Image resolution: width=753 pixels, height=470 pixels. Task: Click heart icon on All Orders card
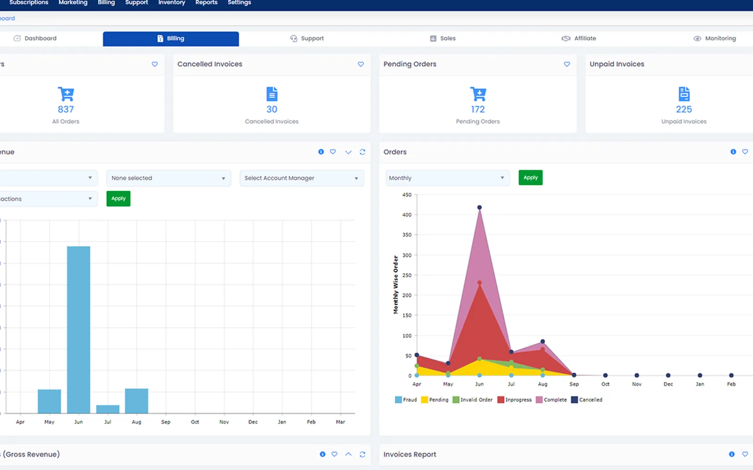pyautogui.click(x=155, y=64)
